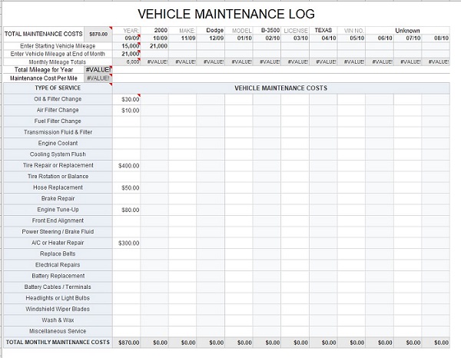Click the Hose Replacement $50.00 cell
Viewport: 461px width, 358px height.
coord(127,187)
